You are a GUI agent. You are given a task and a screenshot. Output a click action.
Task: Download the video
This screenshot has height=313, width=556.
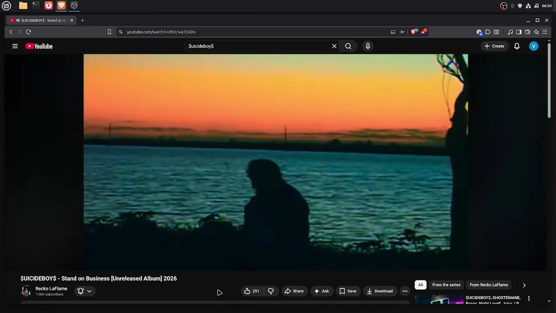380,291
